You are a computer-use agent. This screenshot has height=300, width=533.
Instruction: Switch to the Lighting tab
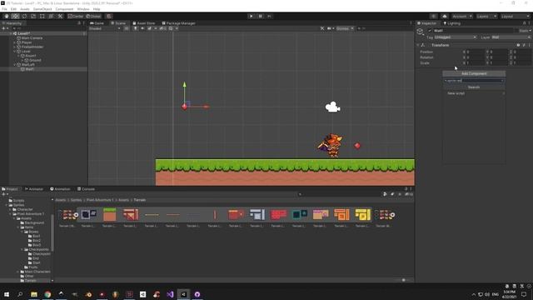(451, 23)
